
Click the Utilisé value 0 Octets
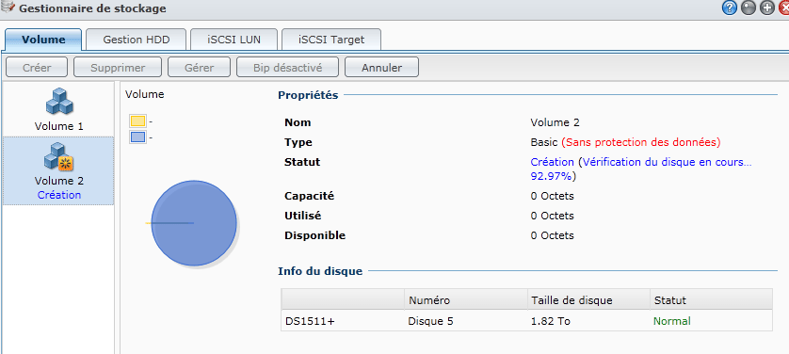coord(552,216)
